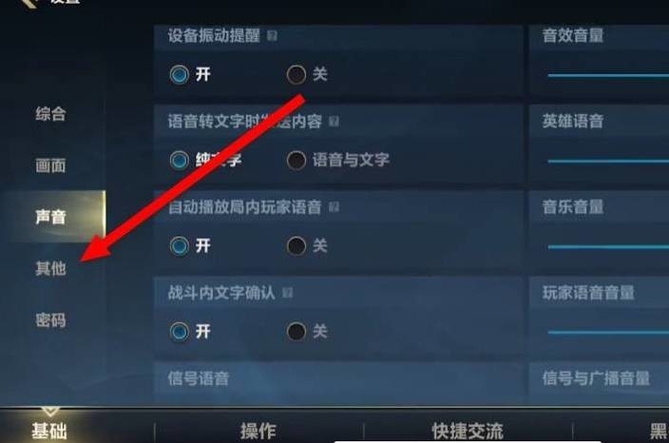Click the back arrow next to 设置
Image resolution: width=669 pixels, height=443 pixels.
30,3
